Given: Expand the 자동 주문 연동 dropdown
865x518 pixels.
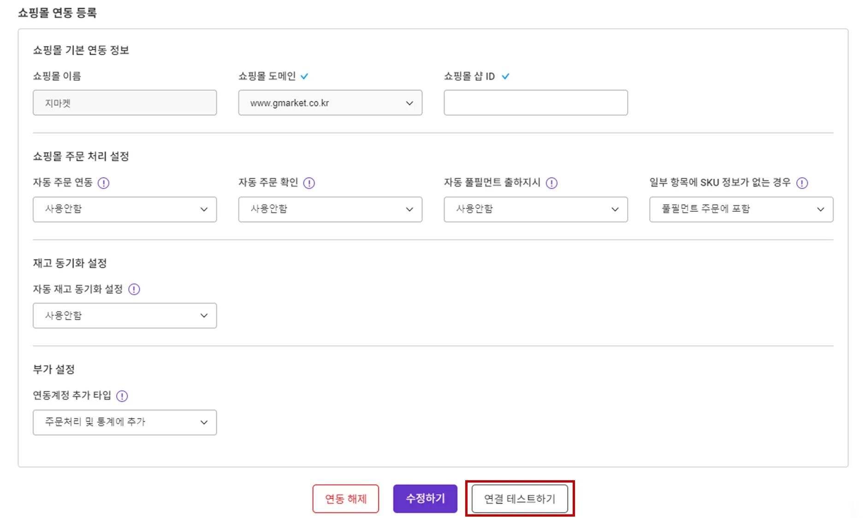Looking at the screenshot, I should point(124,210).
